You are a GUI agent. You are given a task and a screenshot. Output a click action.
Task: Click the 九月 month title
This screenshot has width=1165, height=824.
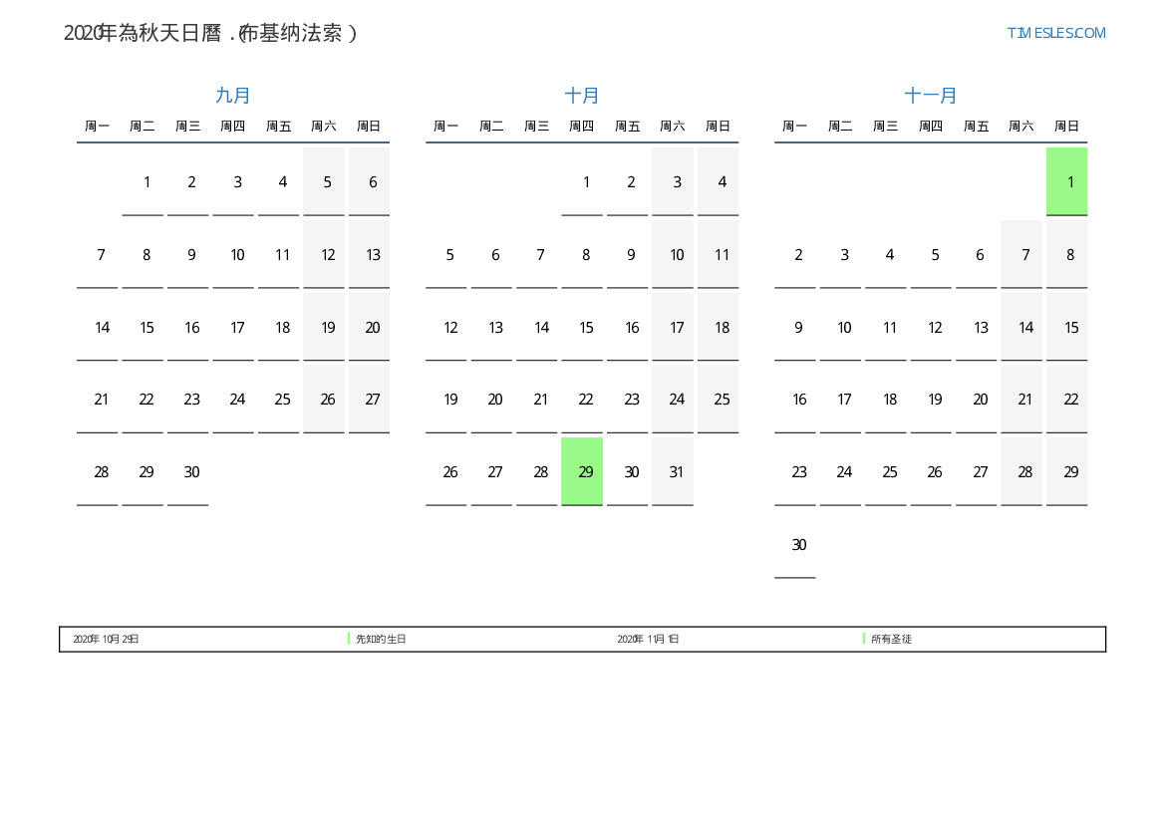point(233,96)
